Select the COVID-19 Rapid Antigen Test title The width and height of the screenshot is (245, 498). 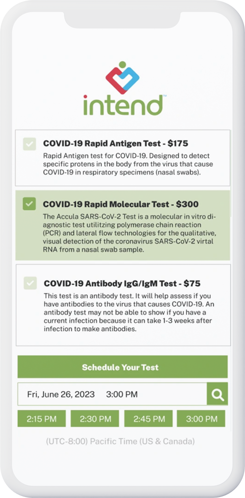[116, 144]
